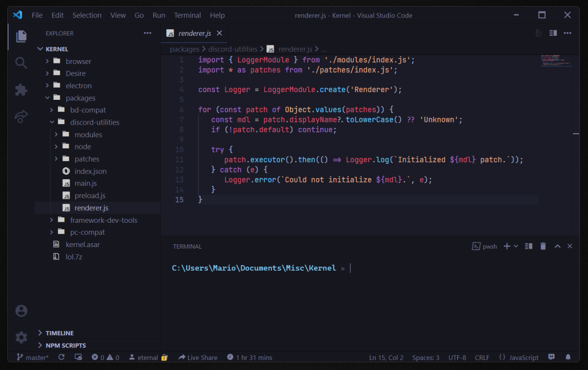588x370 pixels.
Task: Click the remote explorer status bar icon
Action: 78,357
